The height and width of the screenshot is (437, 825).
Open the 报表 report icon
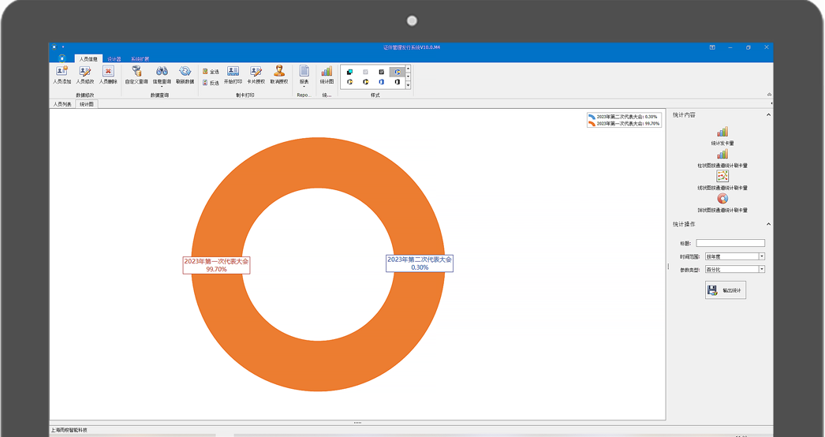pos(304,71)
